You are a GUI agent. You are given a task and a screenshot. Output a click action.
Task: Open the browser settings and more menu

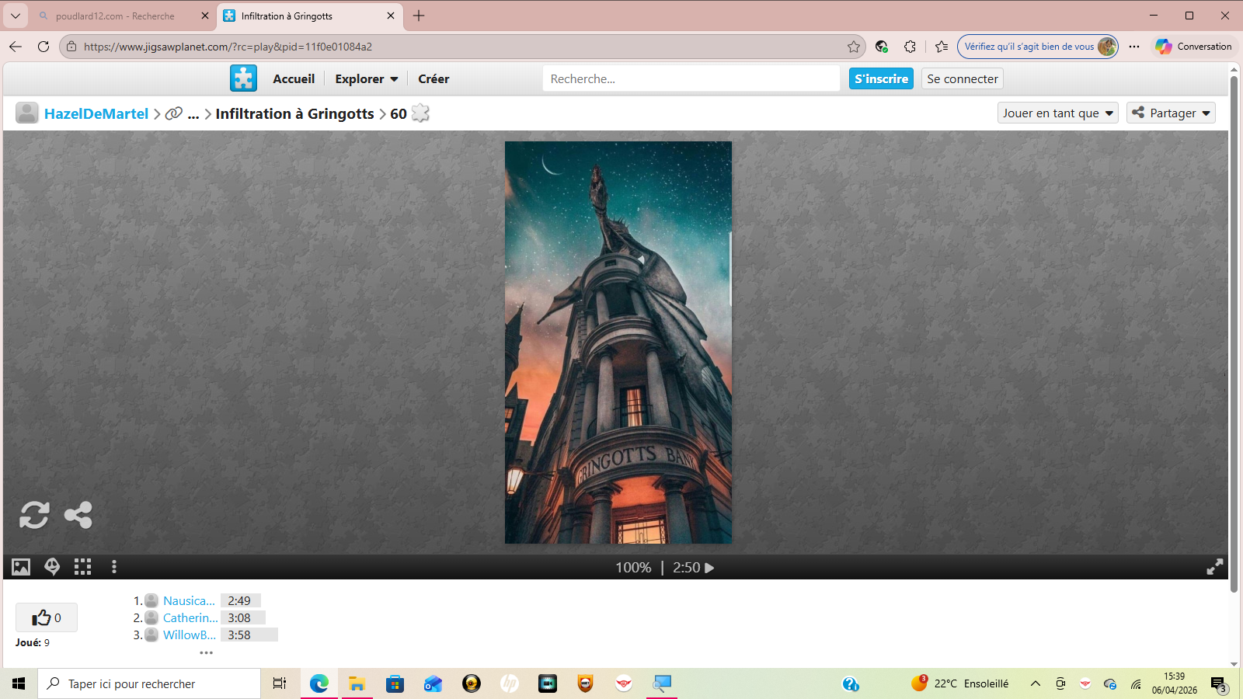click(x=1134, y=47)
